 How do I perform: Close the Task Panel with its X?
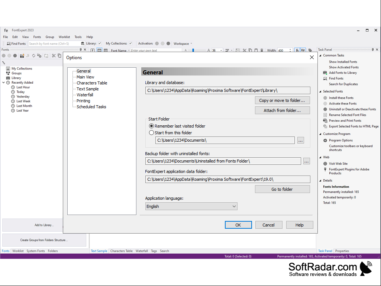(377, 49)
